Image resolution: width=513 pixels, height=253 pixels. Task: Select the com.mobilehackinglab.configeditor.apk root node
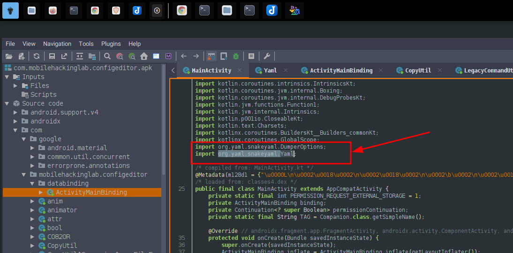pos(78,68)
